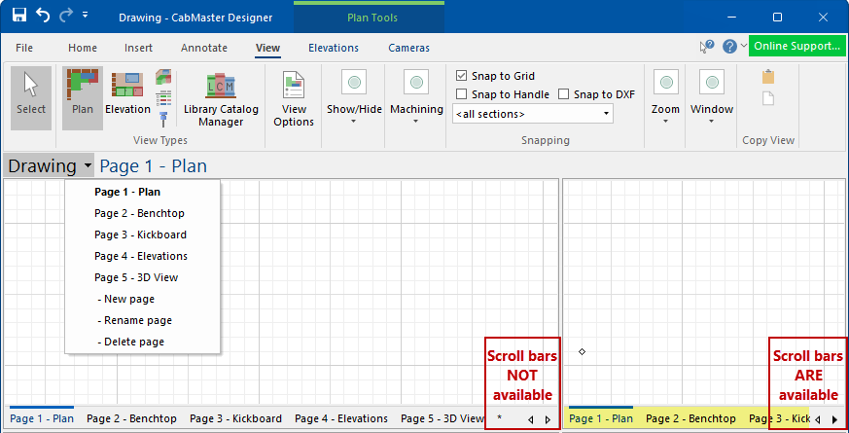Image resolution: width=849 pixels, height=433 pixels.
Task: Expand the chevron beside the help icon
Action: pos(743,46)
